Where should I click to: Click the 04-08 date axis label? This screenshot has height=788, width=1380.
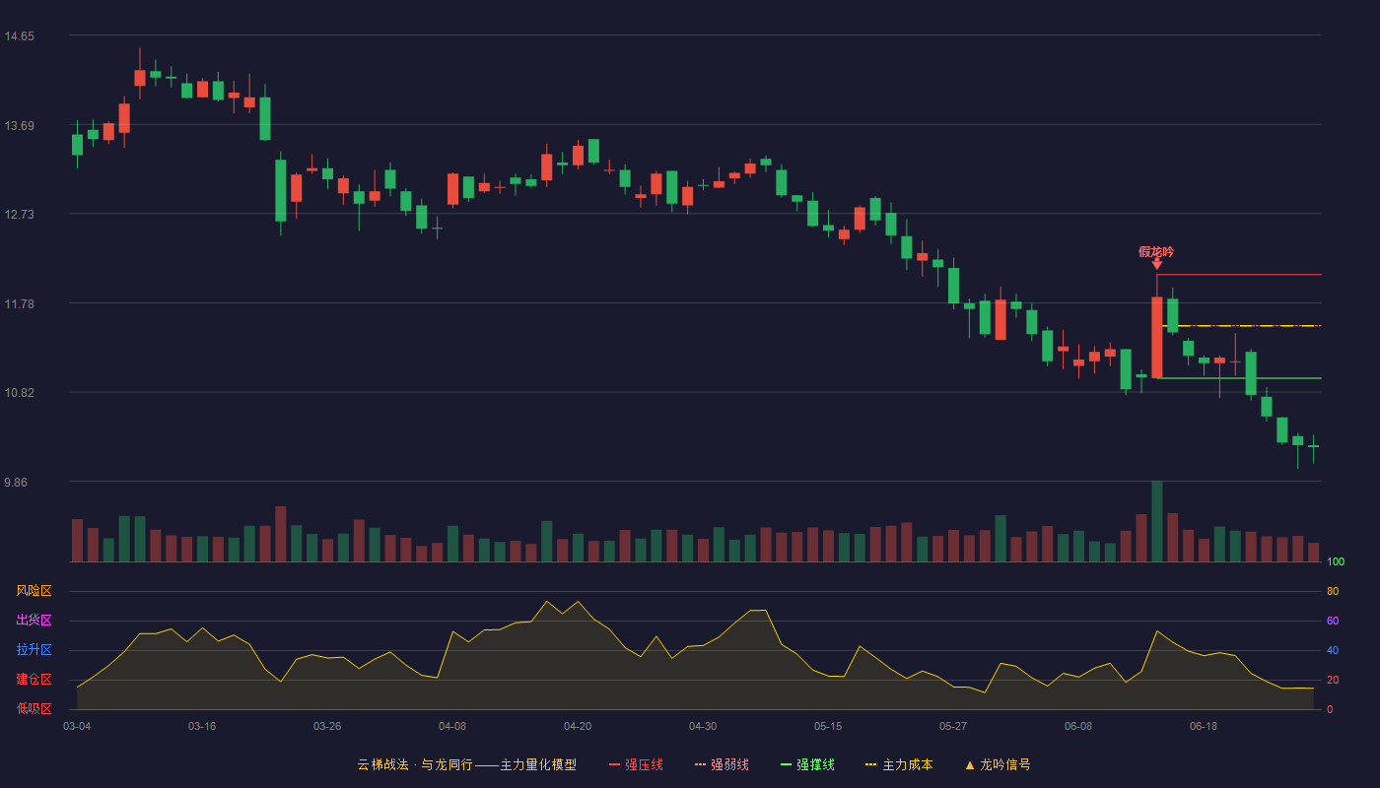[452, 726]
